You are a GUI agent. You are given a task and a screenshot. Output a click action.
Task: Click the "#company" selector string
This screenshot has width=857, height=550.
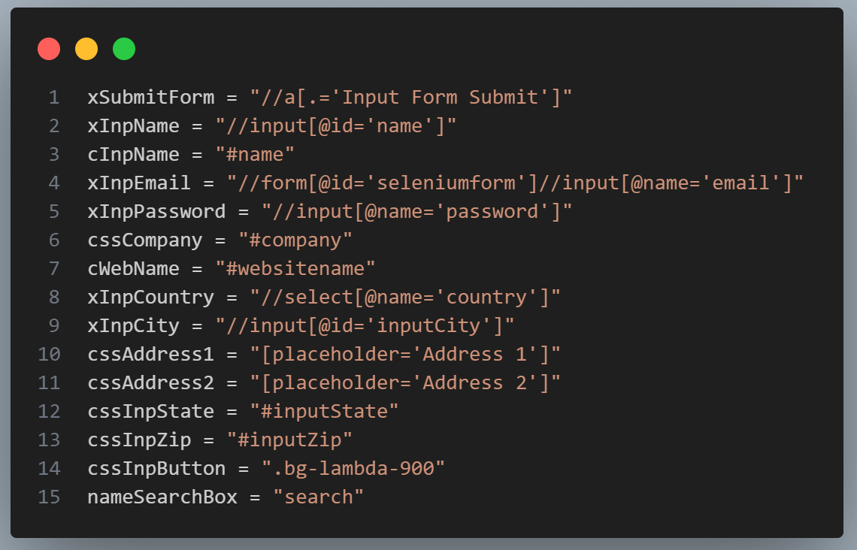[295, 240]
